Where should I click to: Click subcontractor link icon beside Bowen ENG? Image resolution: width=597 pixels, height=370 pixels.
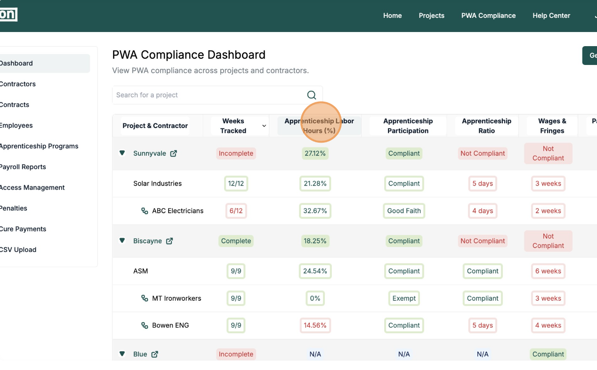(145, 325)
